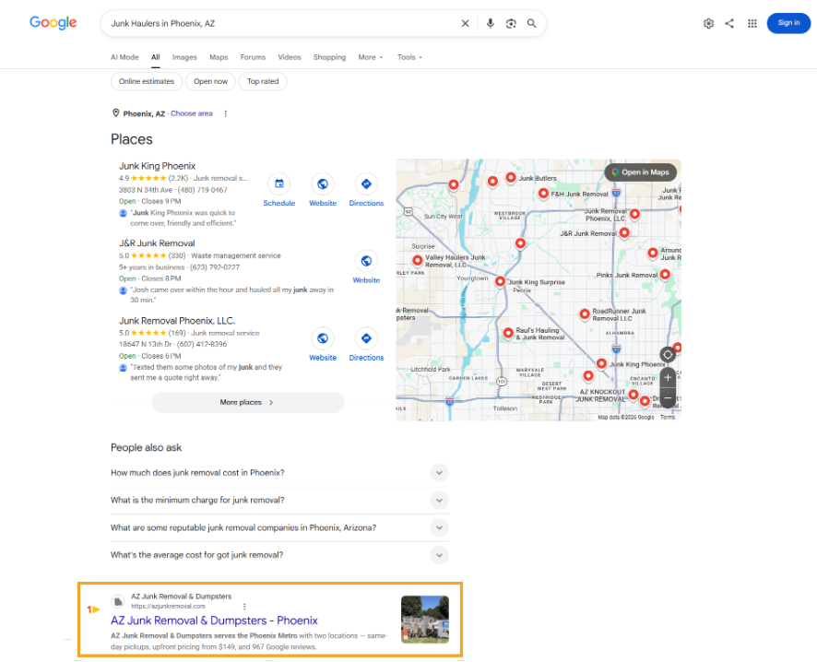The width and height of the screenshot is (817, 662).
Task: Clear the search box text
Action: tap(466, 23)
